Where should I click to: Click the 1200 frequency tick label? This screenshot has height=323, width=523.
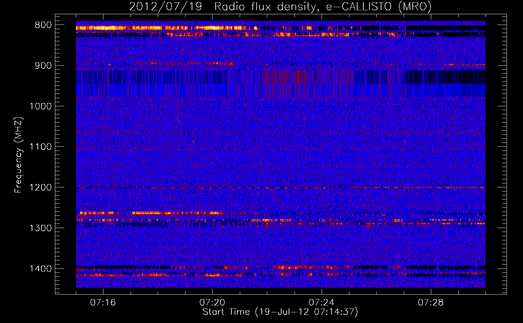(40, 188)
